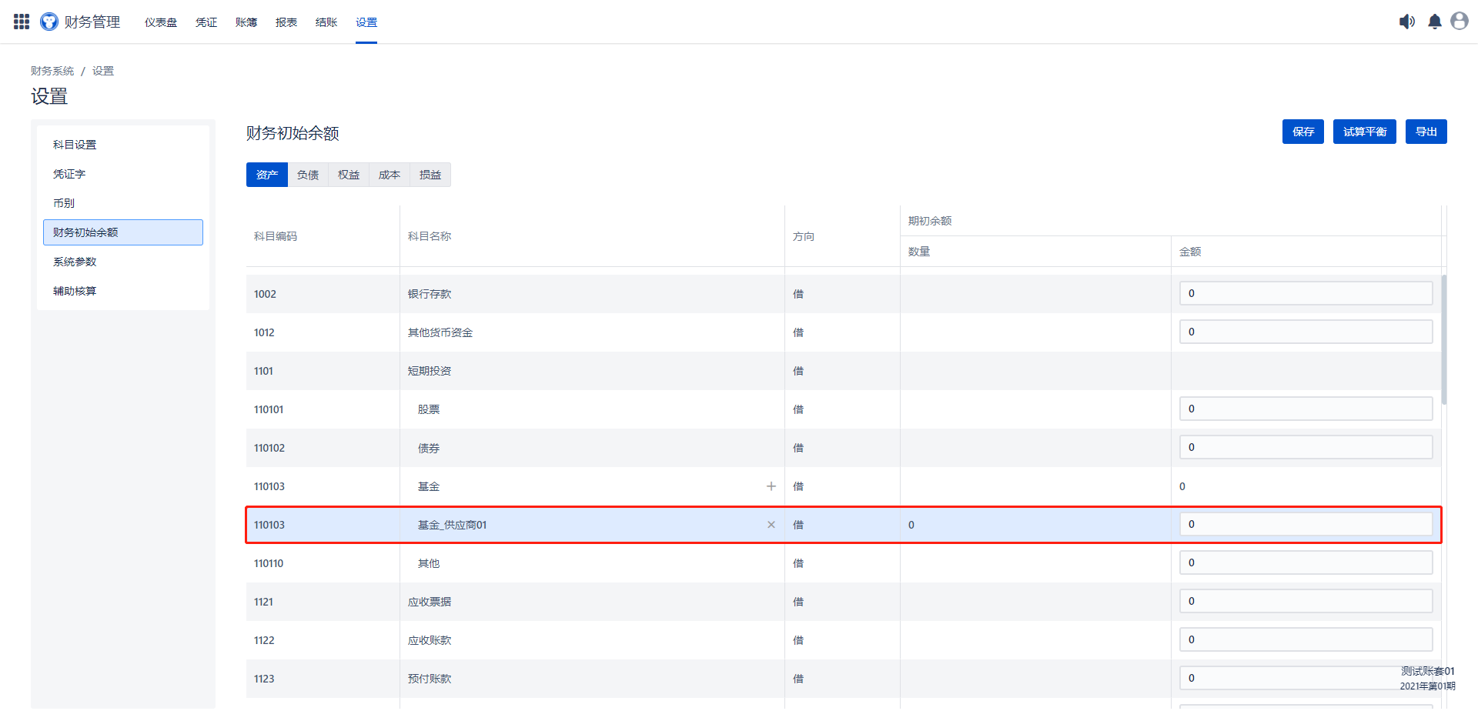1478x721 pixels.
Task: Click account code 110110
Action: [x=269, y=563]
